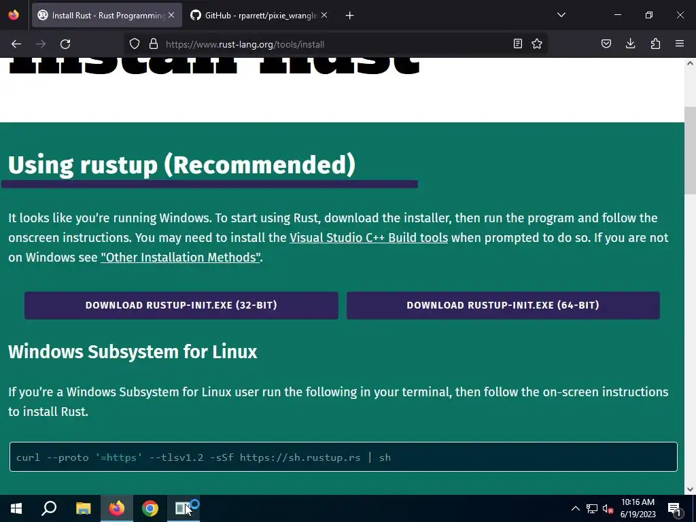Close the GitHub pixie_wrangler tab
This screenshot has height=522, width=696.
324,15
